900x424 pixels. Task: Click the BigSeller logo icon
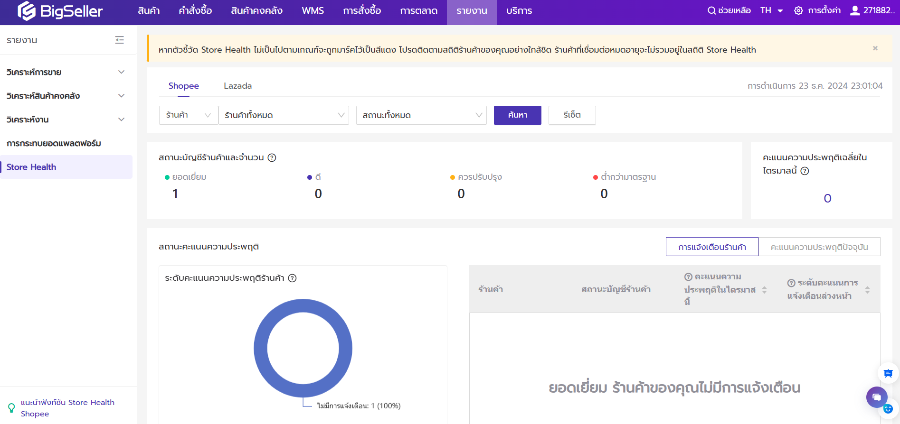(x=27, y=11)
